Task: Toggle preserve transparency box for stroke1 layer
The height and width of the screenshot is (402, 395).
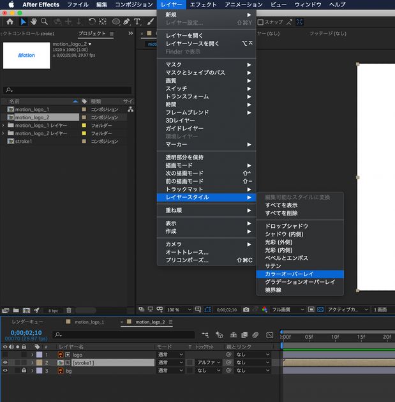Action: (190, 362)
